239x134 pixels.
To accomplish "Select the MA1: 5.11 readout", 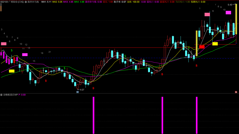I will tap(46, 2).
